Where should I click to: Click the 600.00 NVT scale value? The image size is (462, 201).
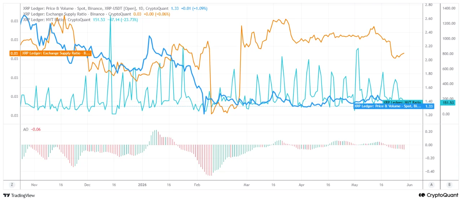click(447, 69)
